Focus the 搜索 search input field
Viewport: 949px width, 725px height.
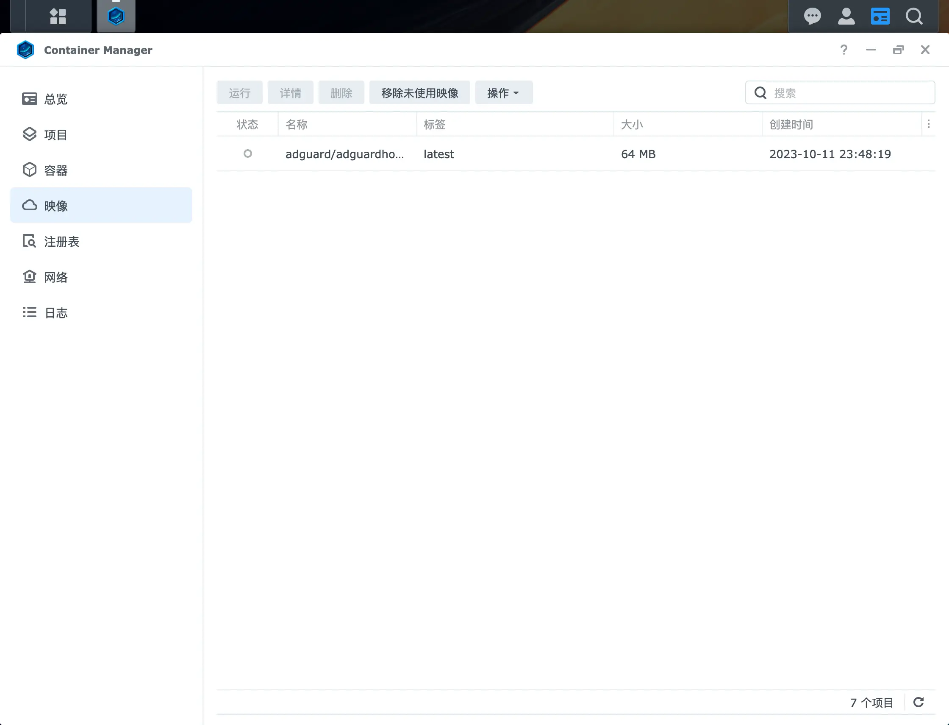pos(840,92)
